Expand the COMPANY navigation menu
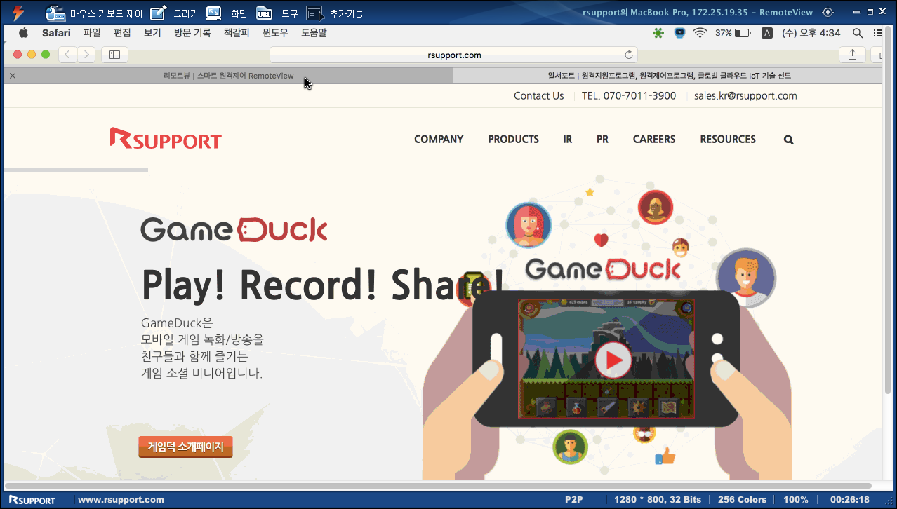Screen dimensions: 897x509 click(x=439, y=139)
